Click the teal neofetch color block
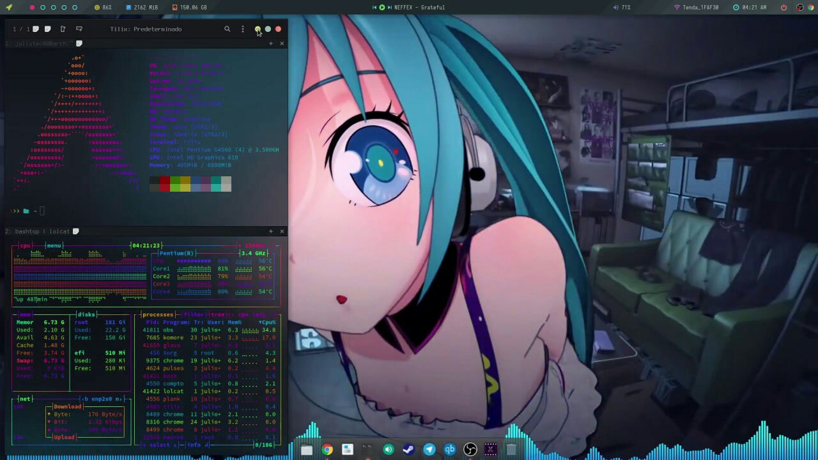818x460 pixels. pos(216,184)
